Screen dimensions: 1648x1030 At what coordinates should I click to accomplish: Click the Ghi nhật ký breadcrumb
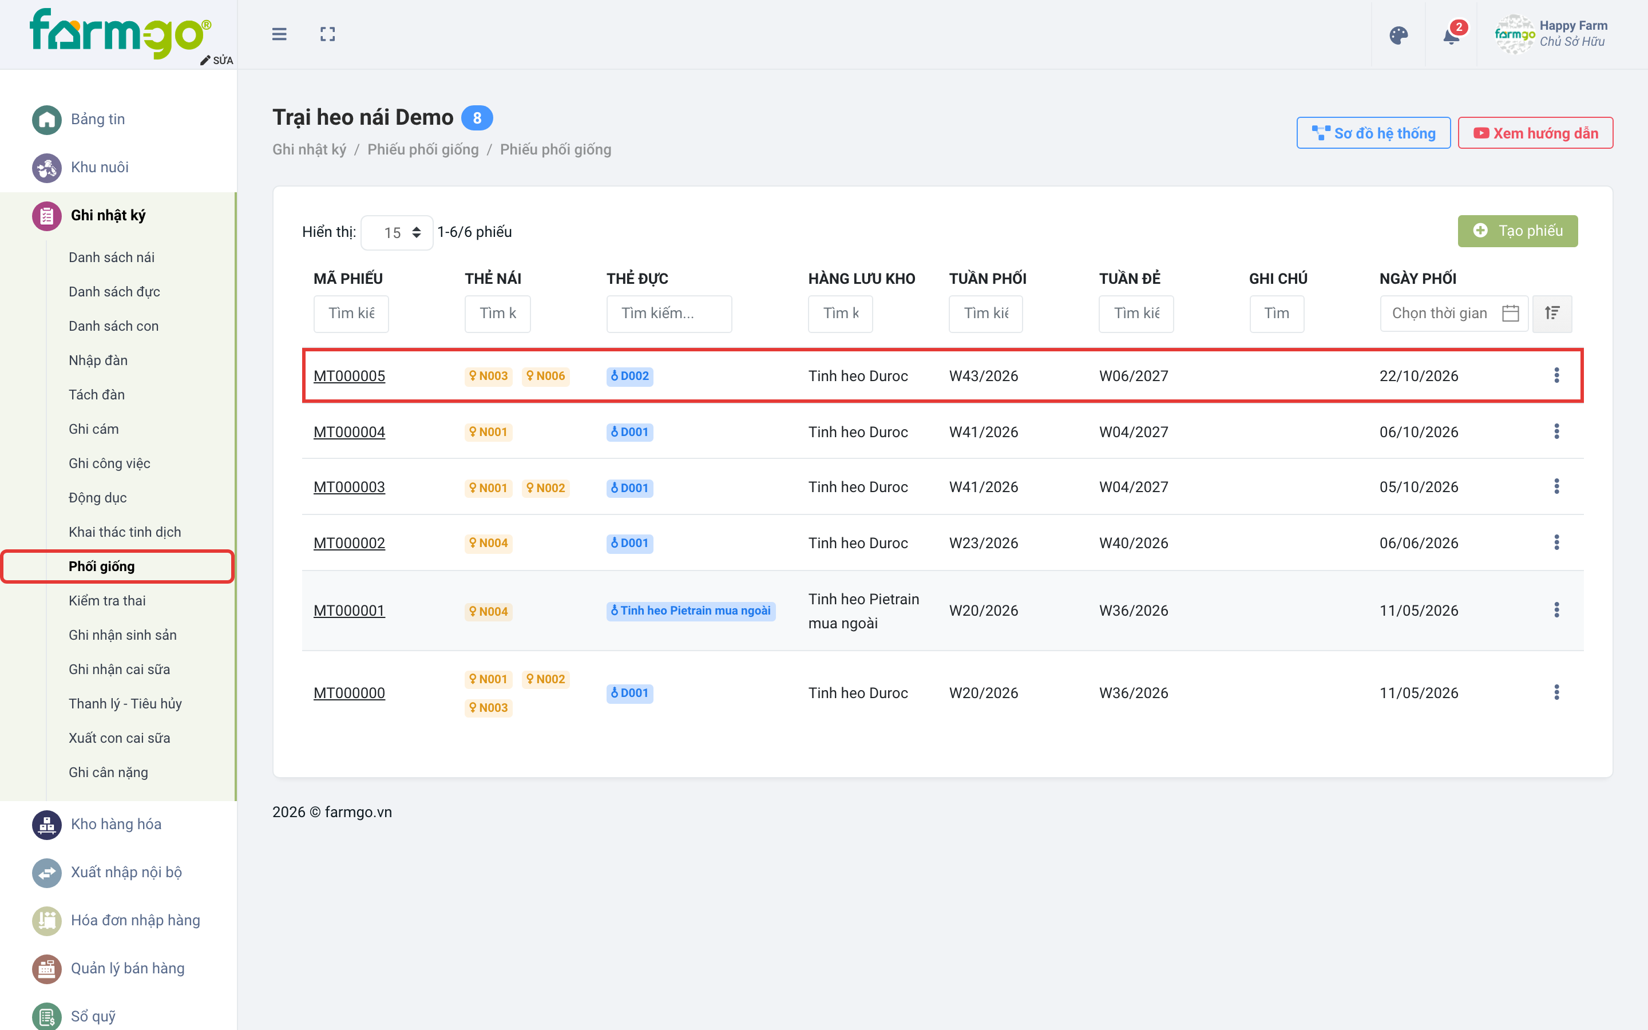309,150
